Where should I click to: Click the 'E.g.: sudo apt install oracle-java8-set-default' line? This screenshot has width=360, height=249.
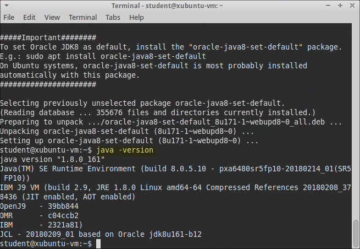click(x=103, y=56)
